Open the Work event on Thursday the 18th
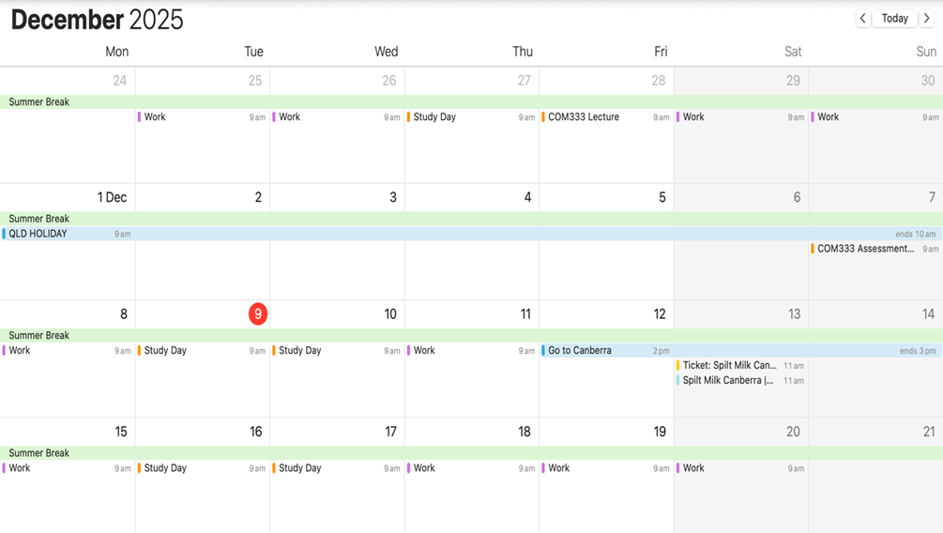943x533 pixels. pyautogui.click(x=424, y=468)
